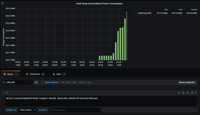This screenshot has height=115, width=200.
Task: Switch to the Alert tab
Action: click(x=59, y=74)
